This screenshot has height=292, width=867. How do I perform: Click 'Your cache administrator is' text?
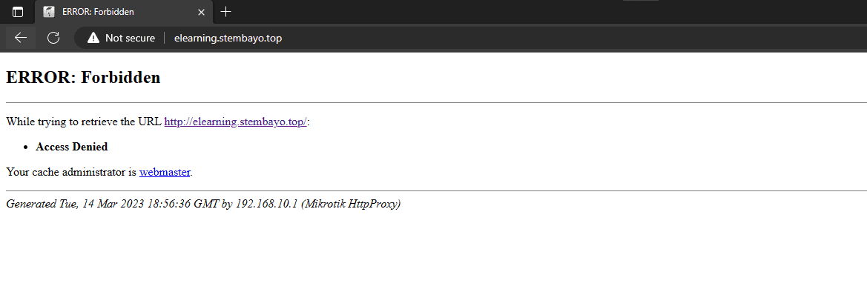tap(71, 172)
